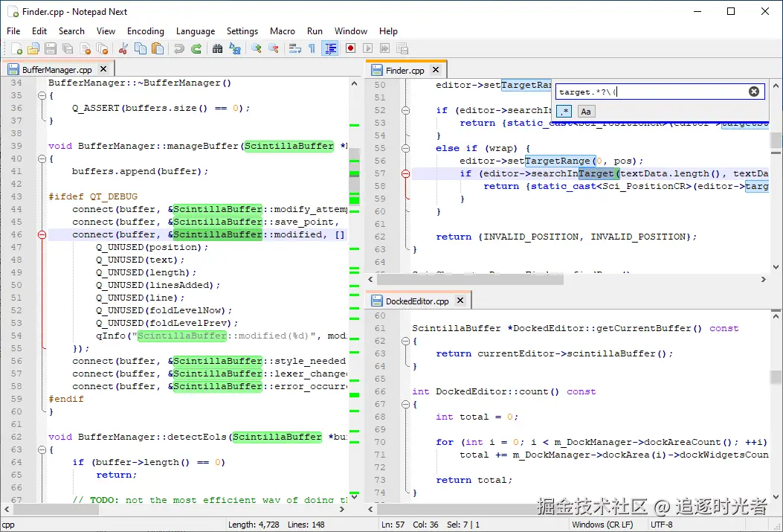Screen dimensions: 783x532
Task: Open the Macro menu
Action: coord(283,31)
